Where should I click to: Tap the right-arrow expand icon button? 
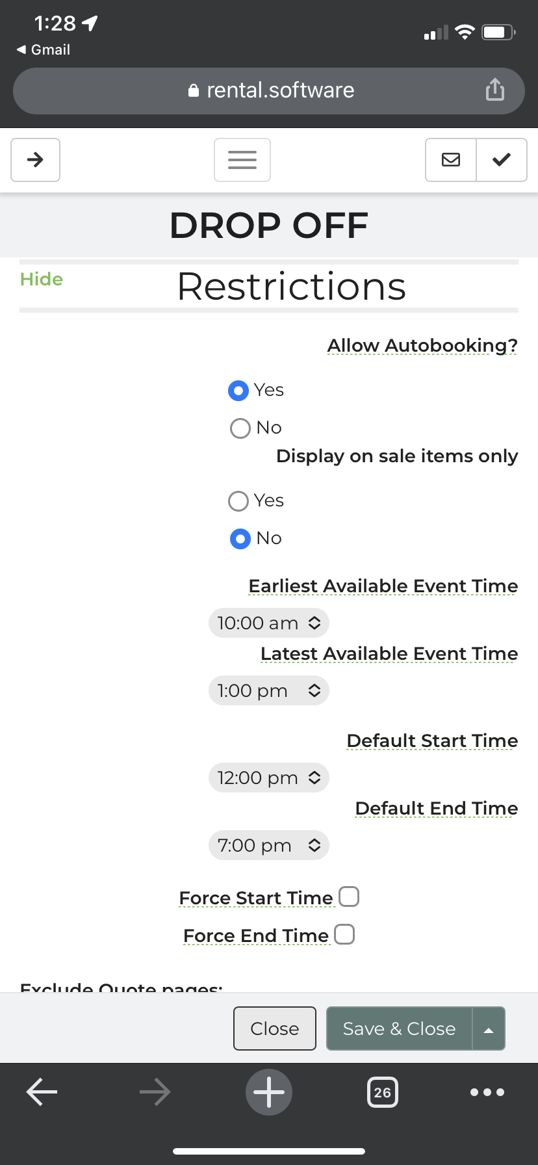(36, 160)
